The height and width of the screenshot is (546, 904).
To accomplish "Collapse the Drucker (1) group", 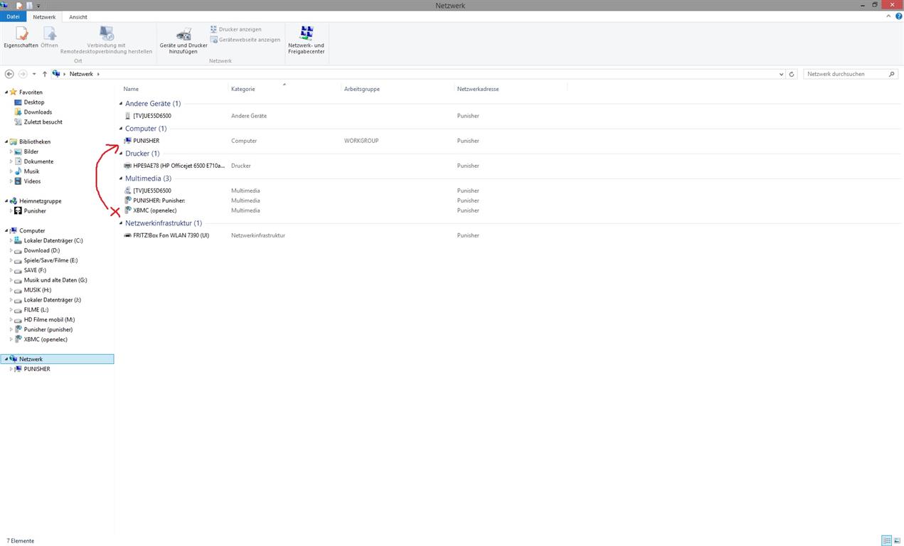I will tap(121, 154).
